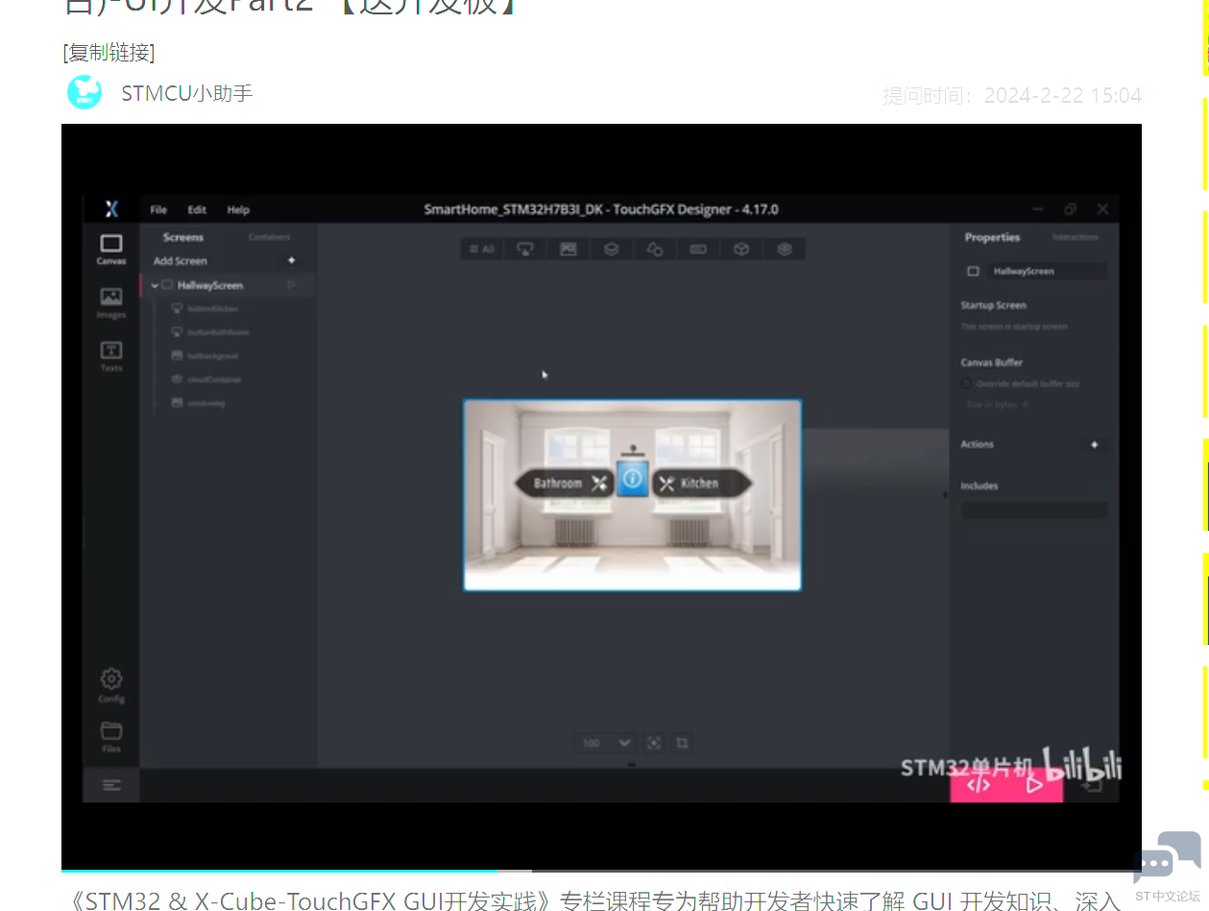Show All widgets in the widget toolbar

(x=481, y=250)
